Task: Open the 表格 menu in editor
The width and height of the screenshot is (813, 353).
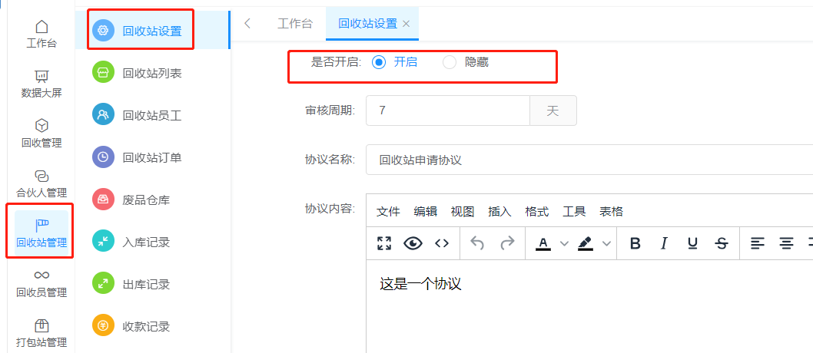Action: click(612, 211)
